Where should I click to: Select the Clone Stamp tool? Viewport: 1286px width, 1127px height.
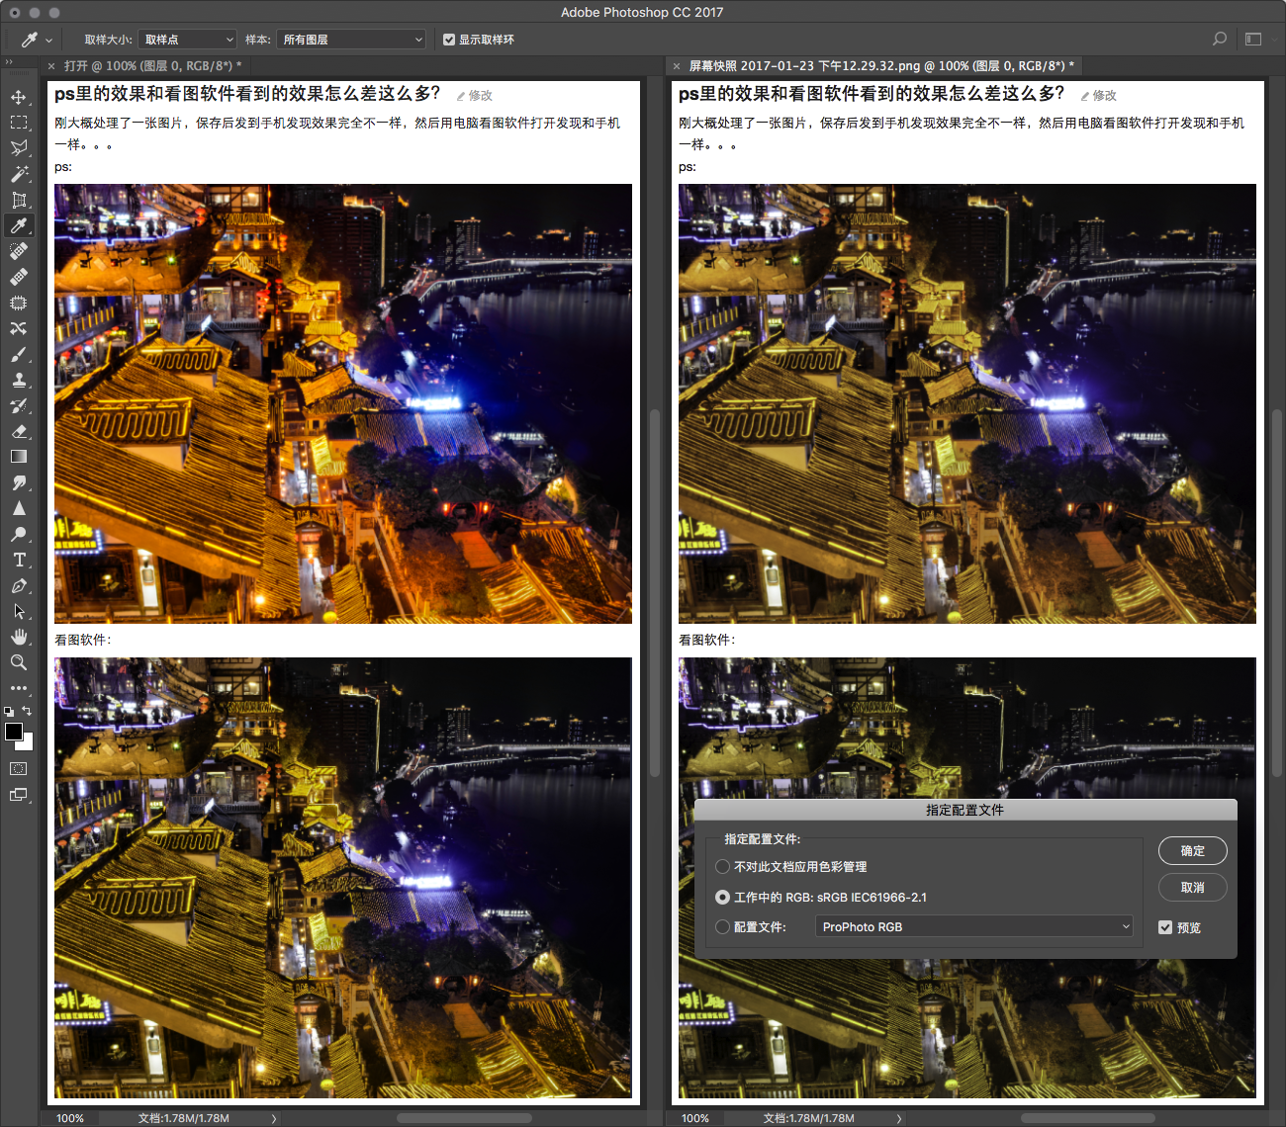tap(19, 380)
